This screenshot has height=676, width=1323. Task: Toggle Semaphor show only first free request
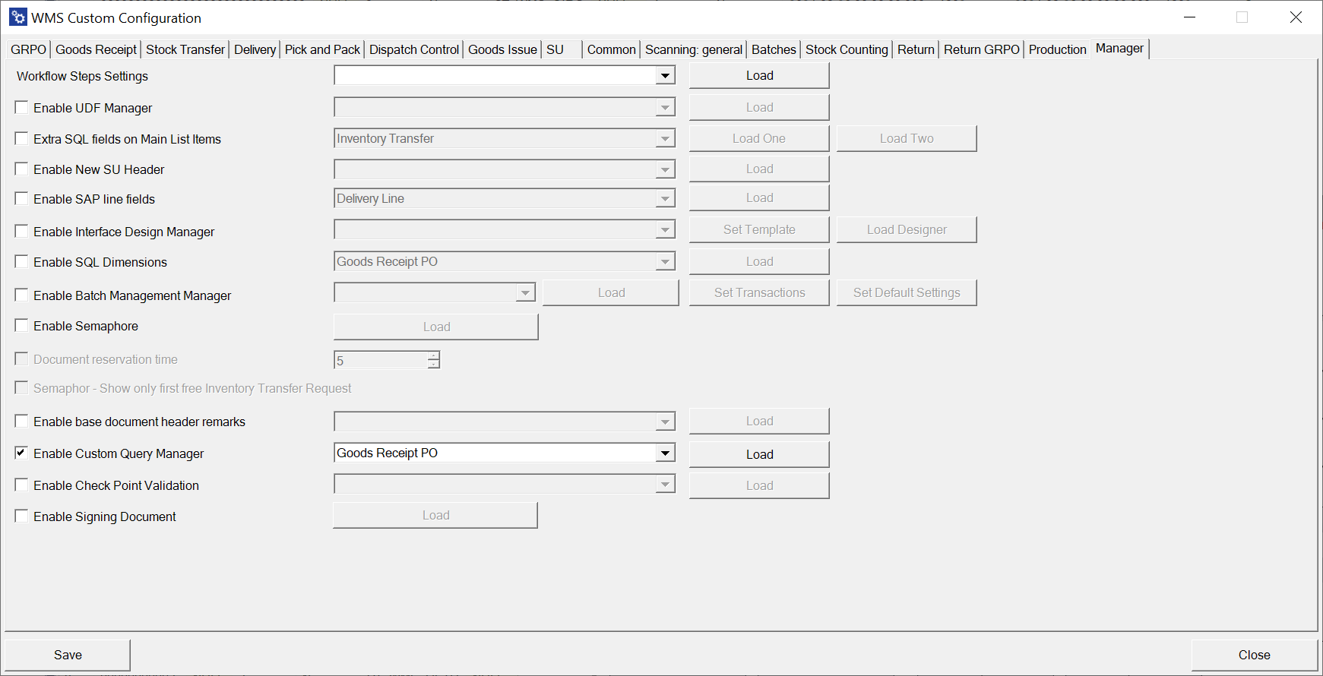pos(21,388)
